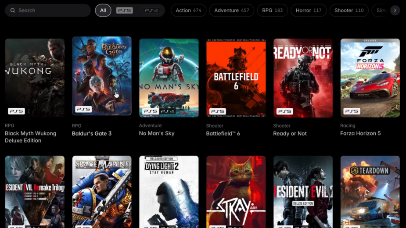Filter by the Action genre
The image size is (406, 228).
pos(188,11)
